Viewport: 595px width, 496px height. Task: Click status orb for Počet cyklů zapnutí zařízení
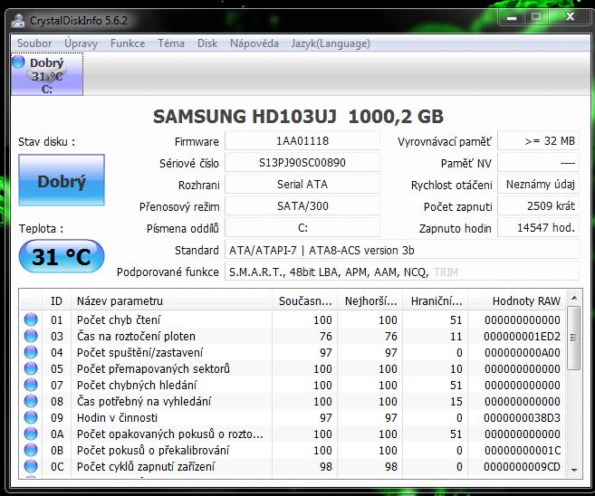[x=31, y=466]
